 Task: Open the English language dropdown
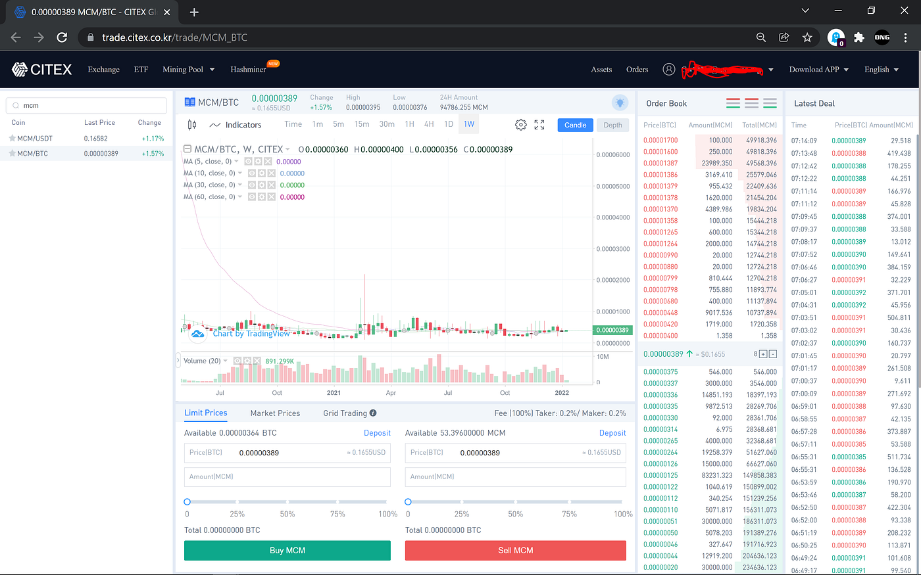coord(896,70)
